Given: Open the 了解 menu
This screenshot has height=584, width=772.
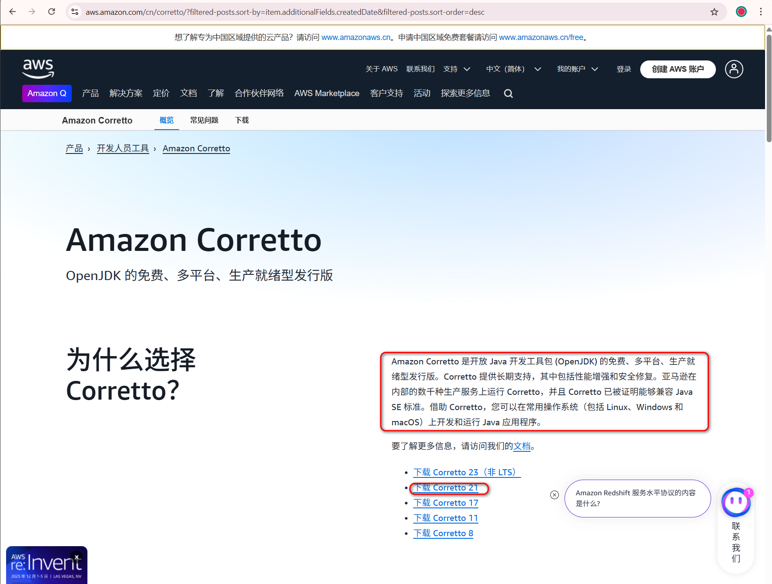Looking at the screenshot, I should (216, 93).
